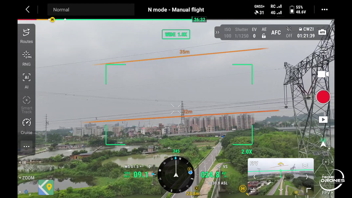Switch the video camera mode toggle
This screenshot has height=198, width=352.
pos(323,74)
